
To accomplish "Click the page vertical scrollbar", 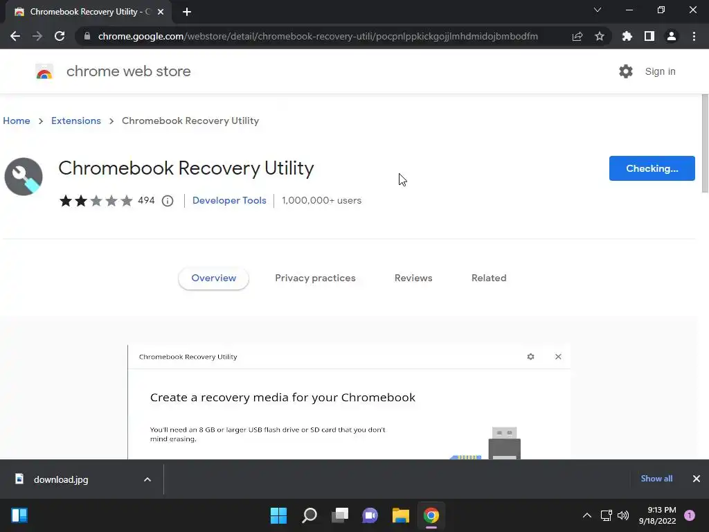I will [x=705, y=143].
